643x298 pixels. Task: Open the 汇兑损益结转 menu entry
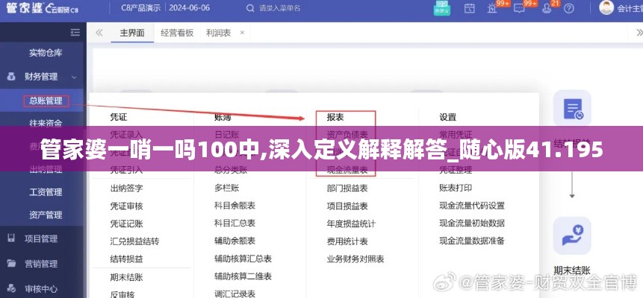(134, 241)
